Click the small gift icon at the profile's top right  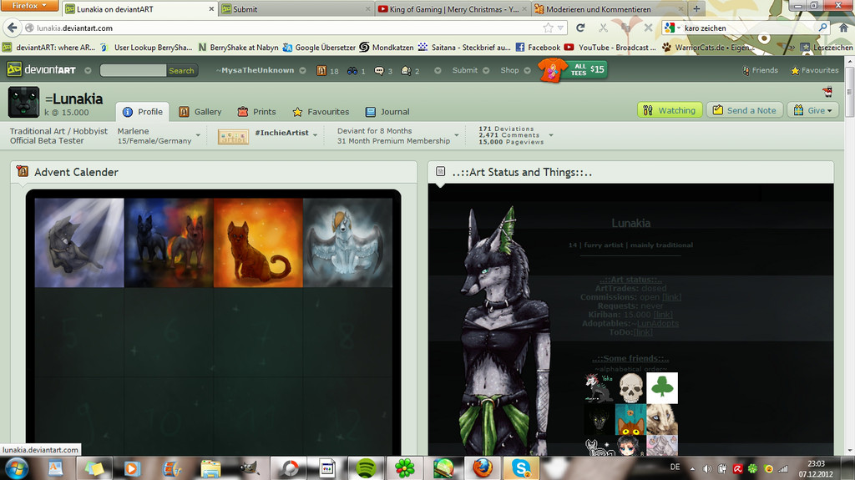click(827, 92)
